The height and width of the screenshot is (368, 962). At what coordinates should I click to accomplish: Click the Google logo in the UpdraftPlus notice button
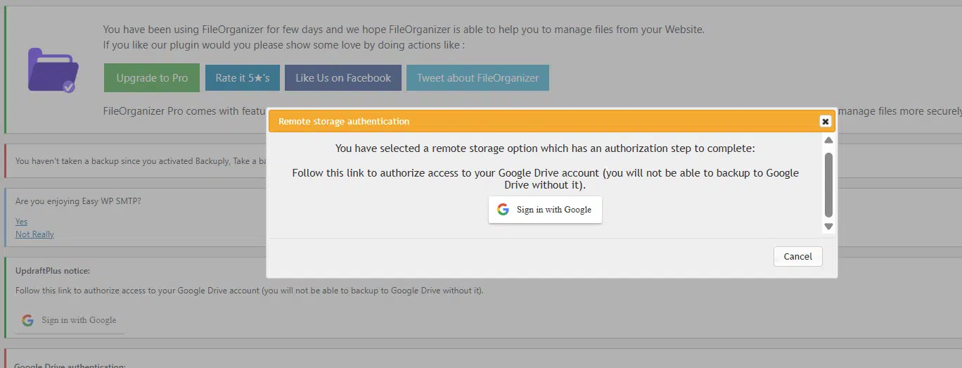(x=27, y=320)
